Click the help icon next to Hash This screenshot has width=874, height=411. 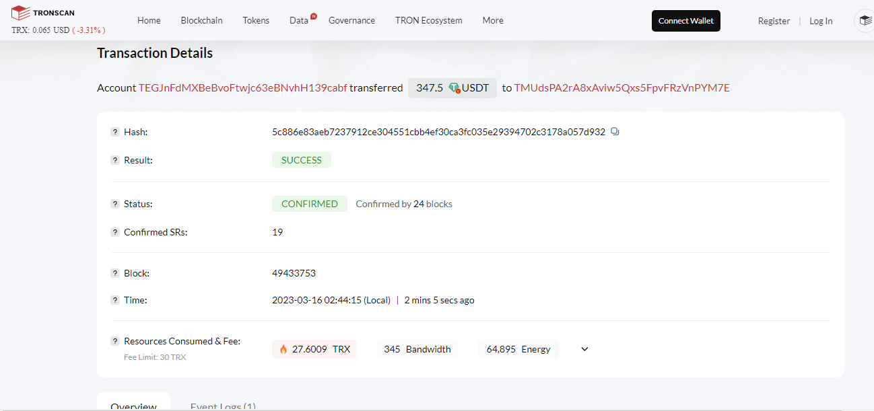coord(115,132)
